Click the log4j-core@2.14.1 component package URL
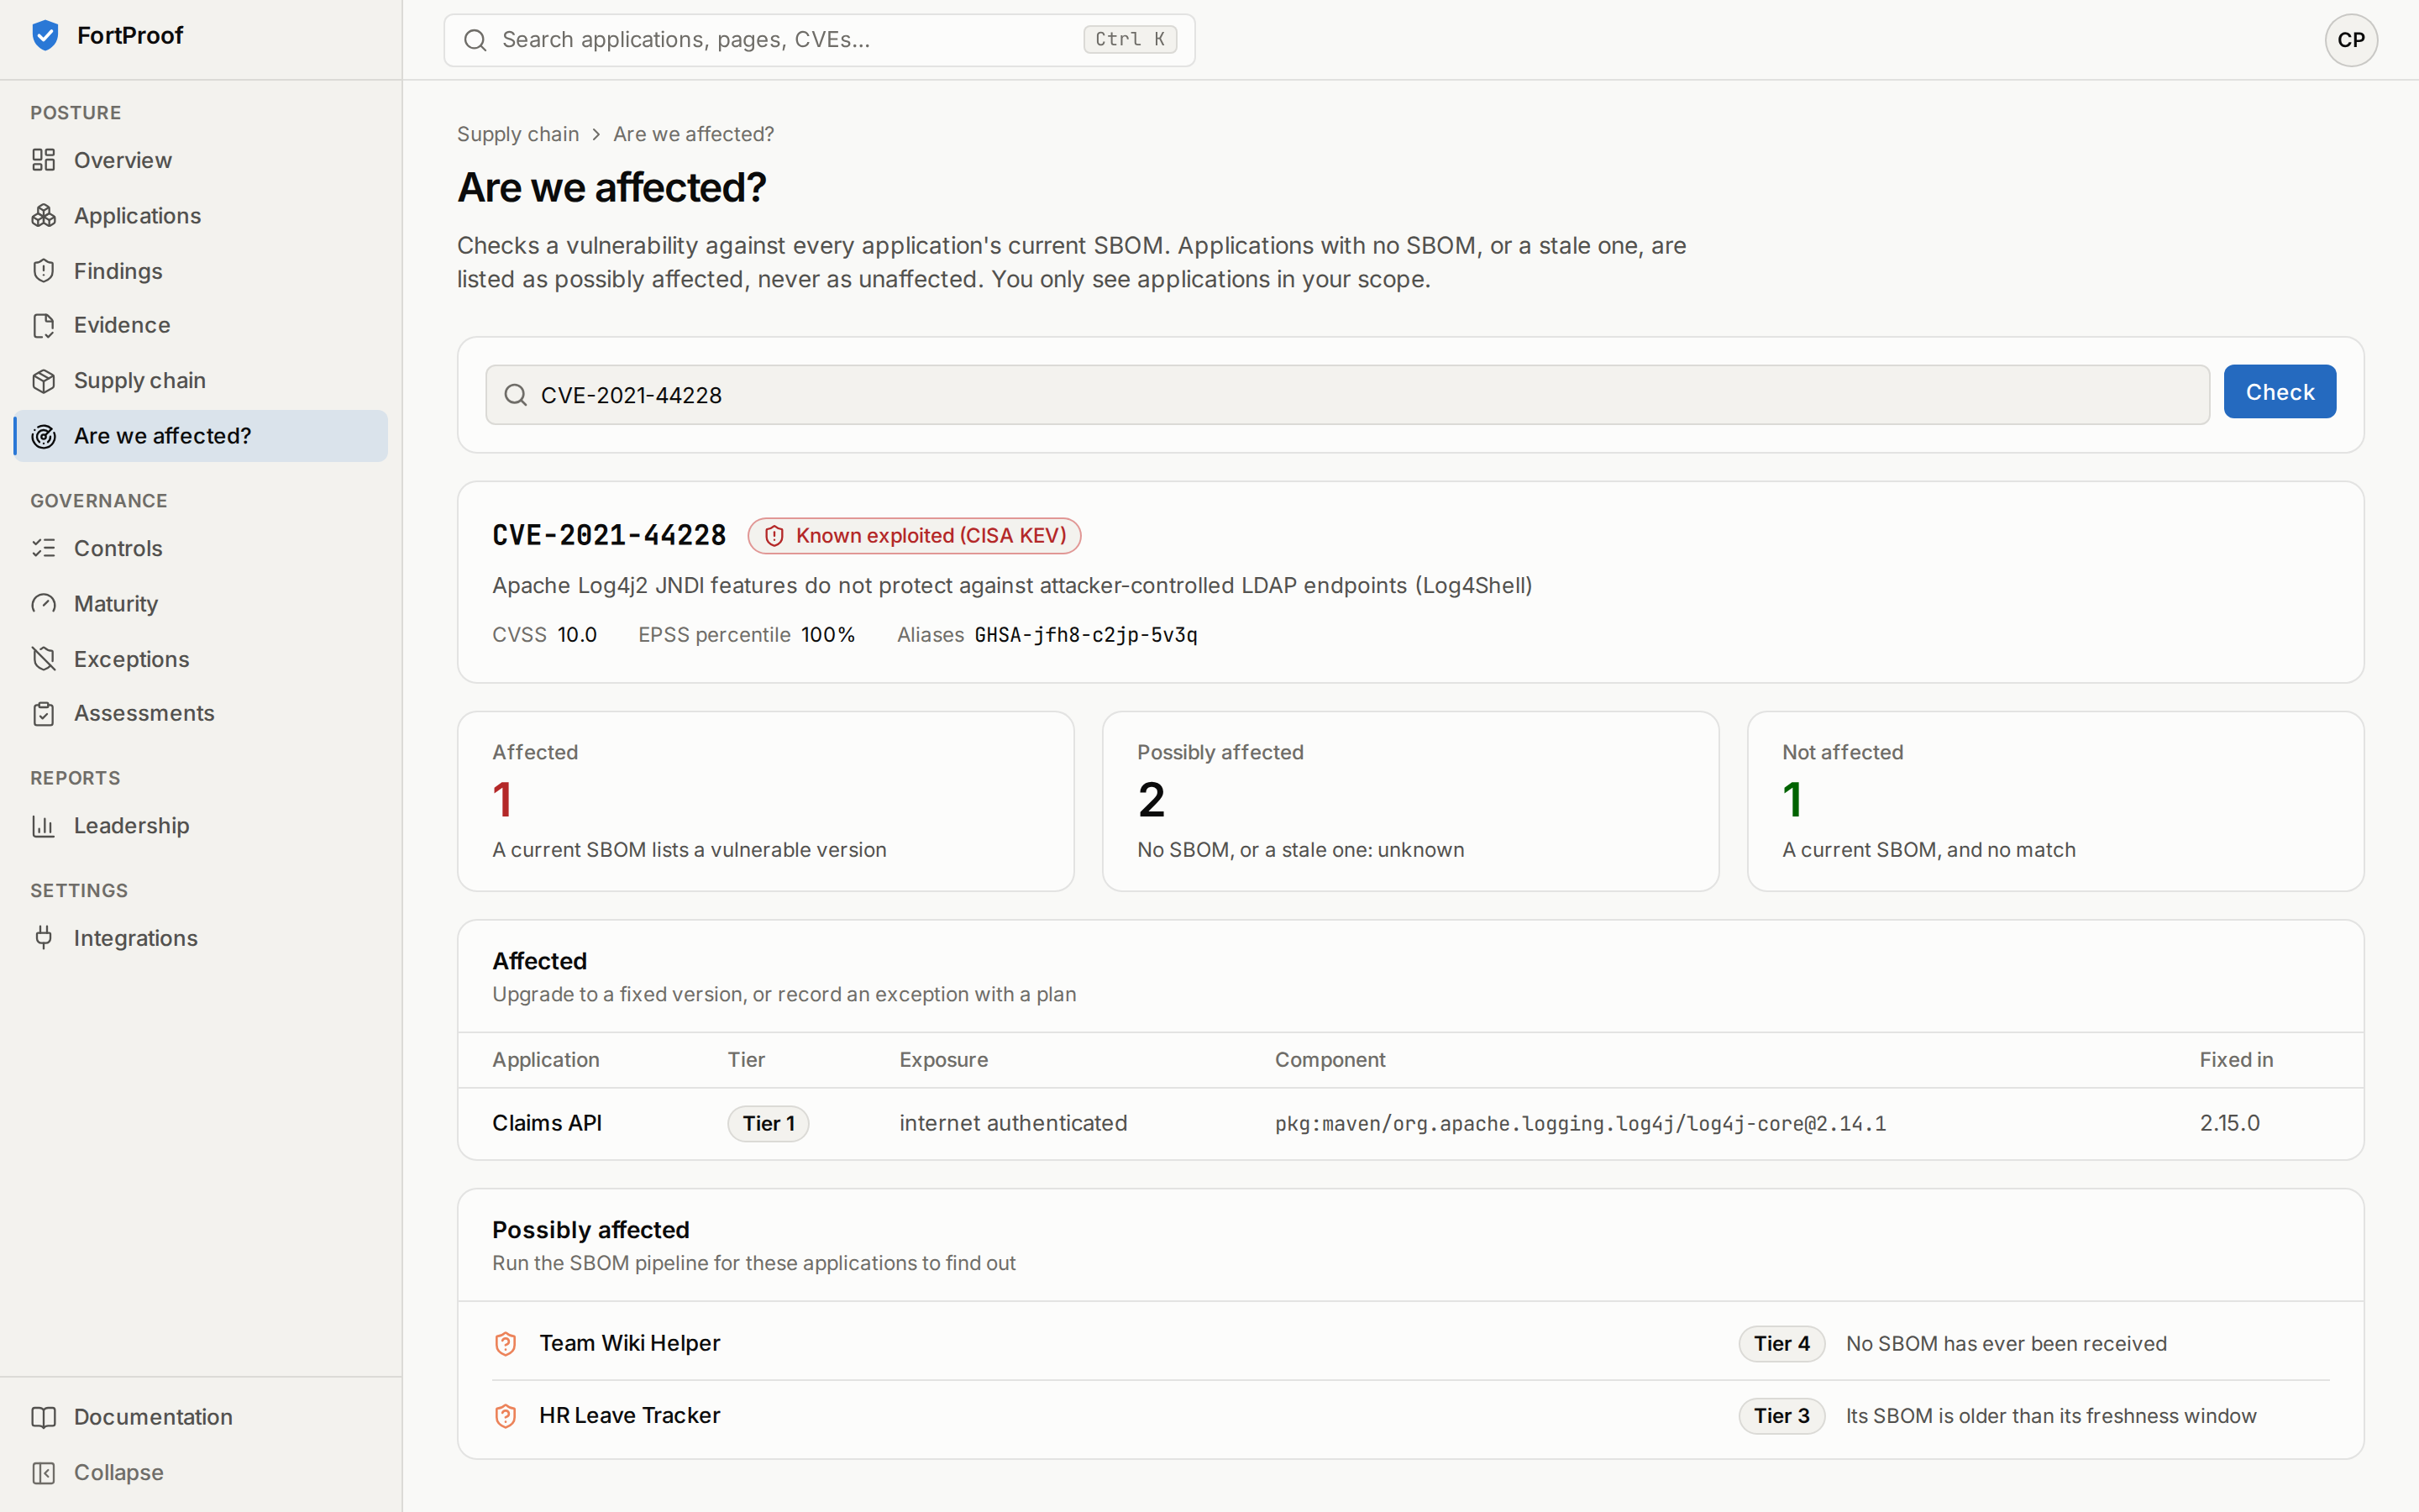Screen dimensions: 2419x1512 (1581, 1124)
